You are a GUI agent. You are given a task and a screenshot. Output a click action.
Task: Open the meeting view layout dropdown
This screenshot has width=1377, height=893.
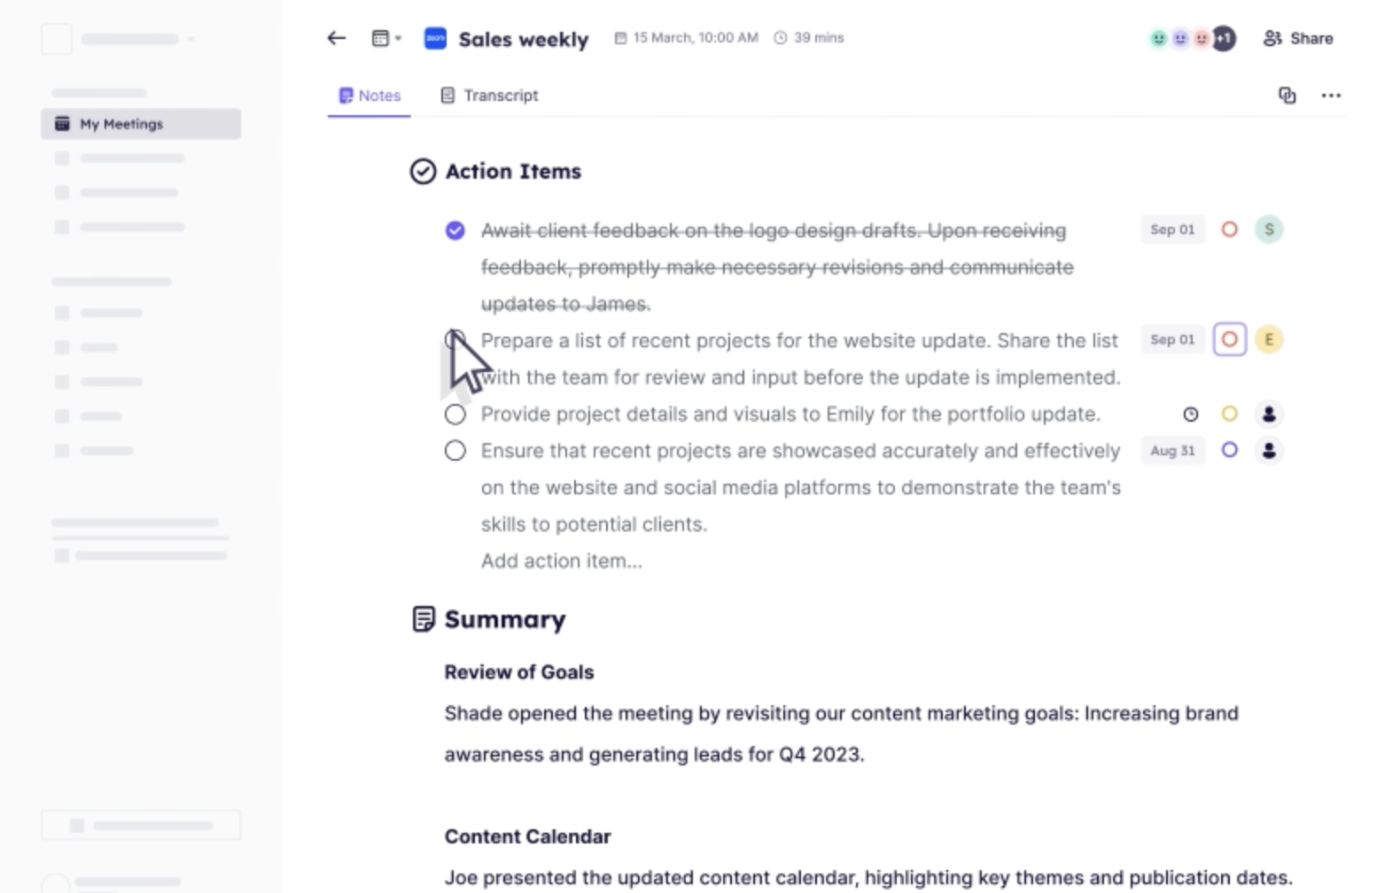[385, 38]
